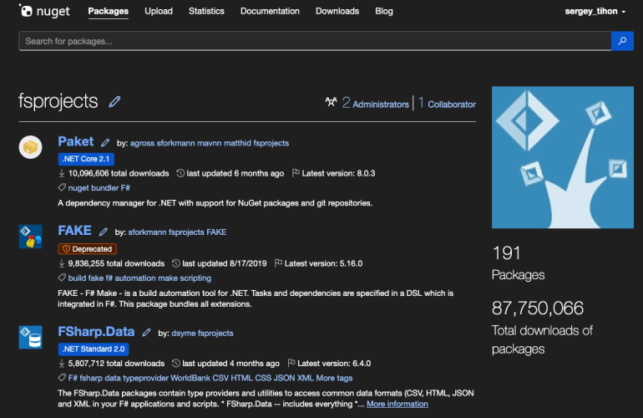Click the .NET Core 2.1 badge
This screenshot has width=643, height=418.
click(86, 159)
